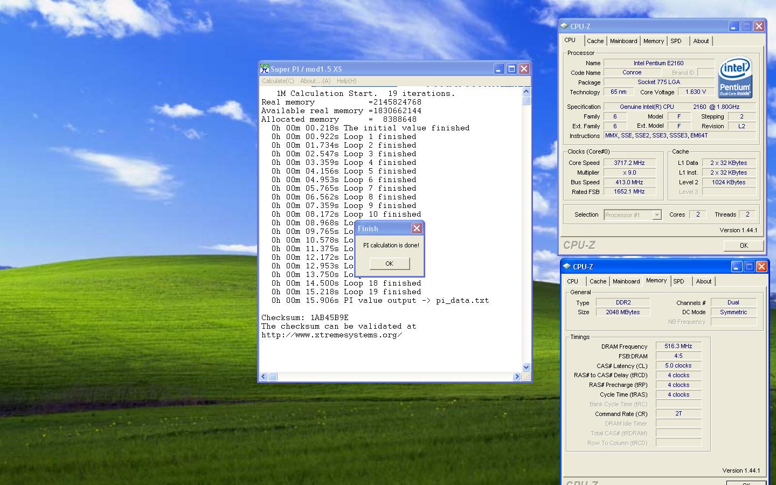The image size is (776, 485).
Task: Click the DRAM Frequency value 516.3 MHz
Action: [x=678, y=346]
